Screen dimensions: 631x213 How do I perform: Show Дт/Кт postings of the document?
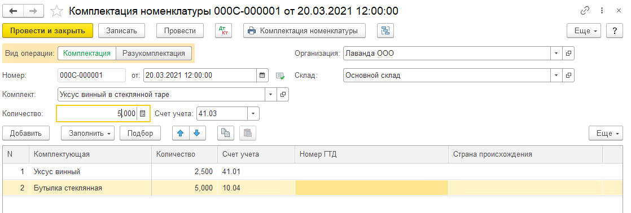(x=224, y=30)
